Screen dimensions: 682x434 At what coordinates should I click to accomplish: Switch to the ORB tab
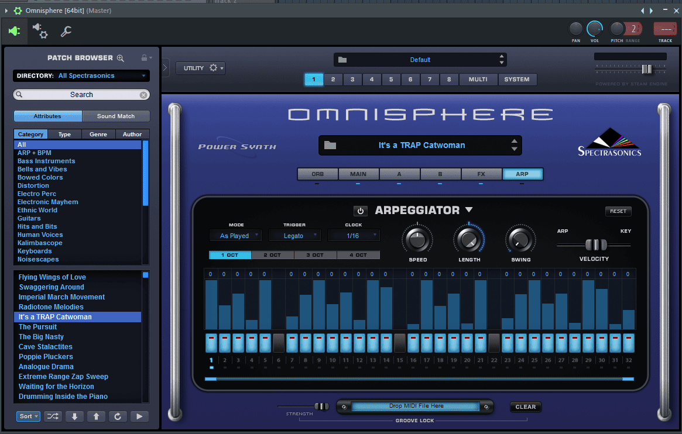coord(317,174)
